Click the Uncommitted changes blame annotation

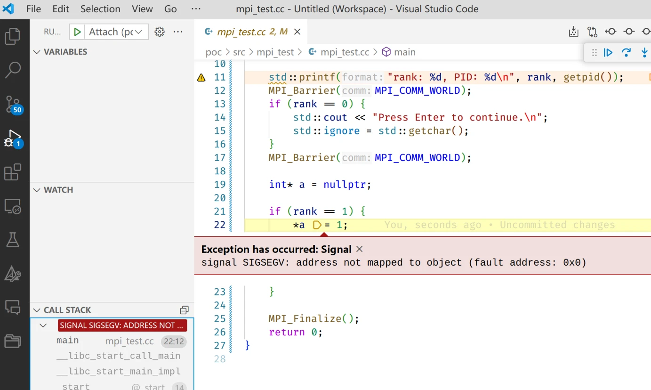499,225
